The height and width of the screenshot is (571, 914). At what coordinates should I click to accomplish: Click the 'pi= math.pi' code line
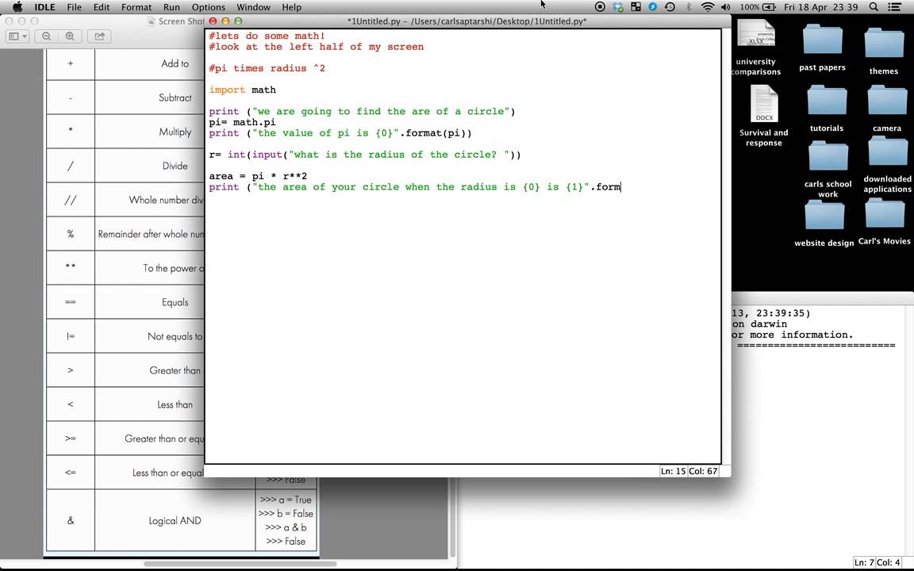[243, 122]
